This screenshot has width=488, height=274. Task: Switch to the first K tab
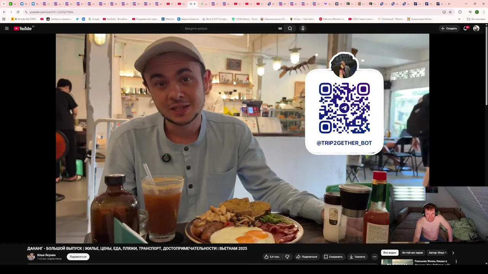[x=13, y=4]
